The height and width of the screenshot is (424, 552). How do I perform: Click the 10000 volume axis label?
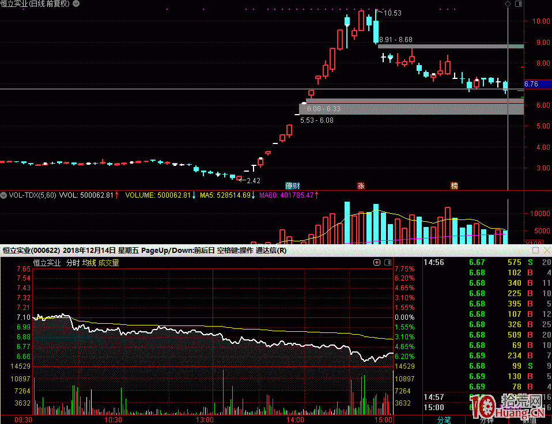point(540,214)
